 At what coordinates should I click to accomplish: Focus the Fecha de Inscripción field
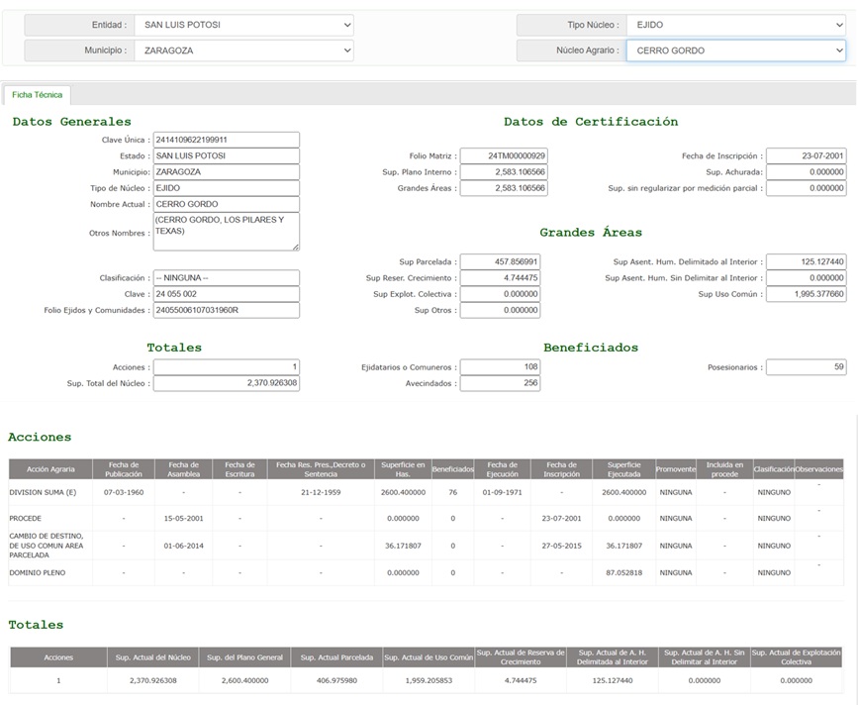tap(807, 156)
